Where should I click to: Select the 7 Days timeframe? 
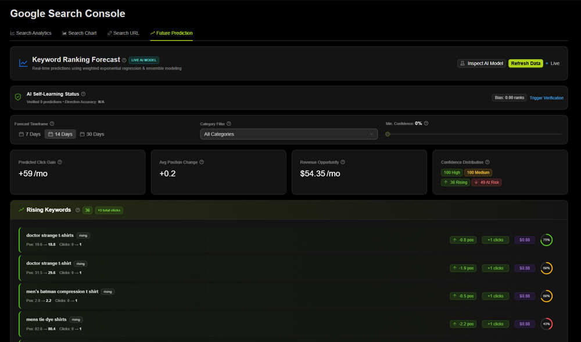coord(30,134)
